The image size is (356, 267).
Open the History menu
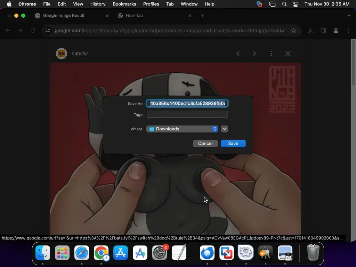coord(98,4)
